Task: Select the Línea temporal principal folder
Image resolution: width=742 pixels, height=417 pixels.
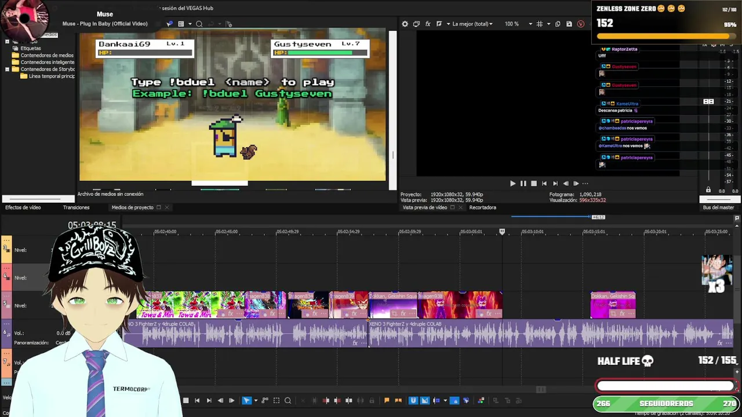Action: (48, 76)
